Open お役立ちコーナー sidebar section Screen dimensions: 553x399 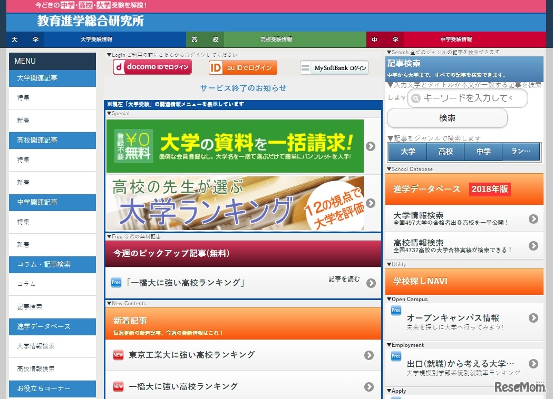click(52, 388)
